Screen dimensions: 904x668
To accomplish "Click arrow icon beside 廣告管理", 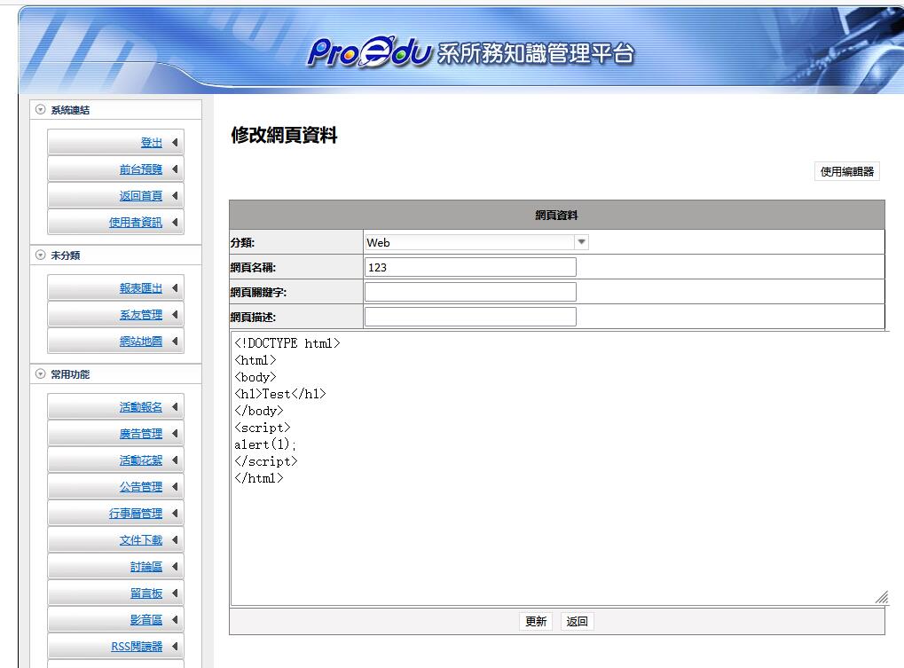I will pos(175,434).
